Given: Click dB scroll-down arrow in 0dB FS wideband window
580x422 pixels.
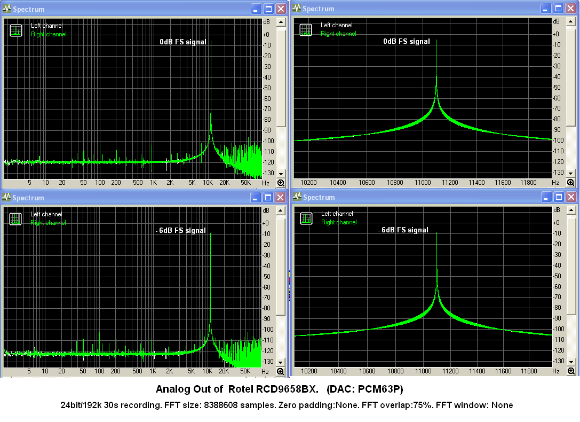Looking at the screenshot, I should click(281, 174).
